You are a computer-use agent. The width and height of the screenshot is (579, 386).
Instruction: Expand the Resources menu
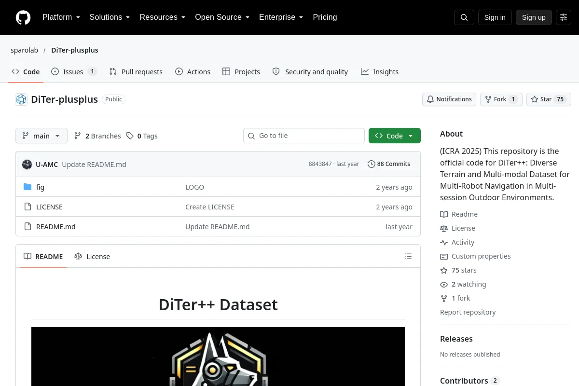pyautogui.click(x=163, y=17)
